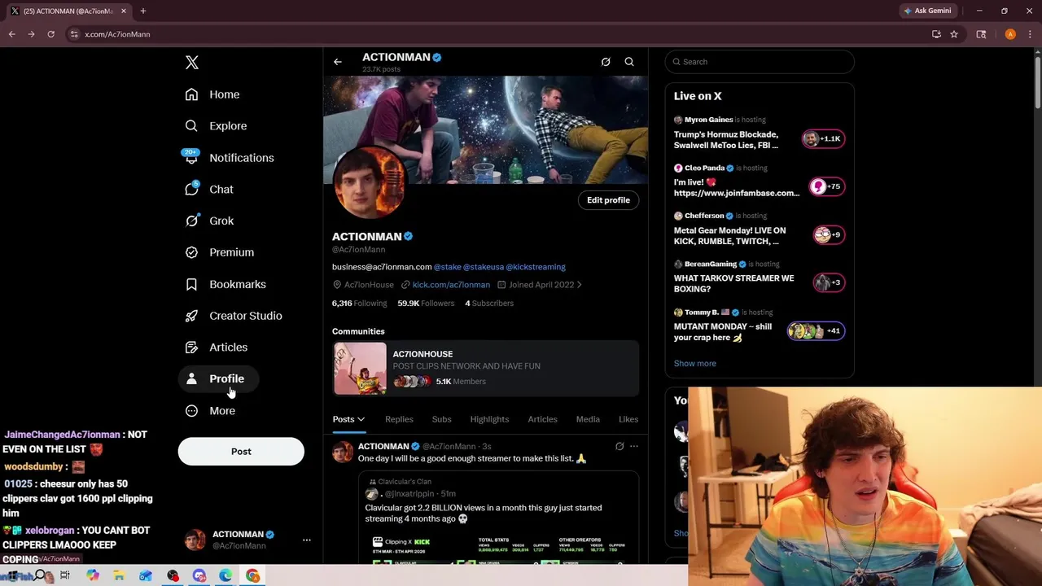
Task: Go to Premium in sidebar
Action: click(x=219, y=252)
